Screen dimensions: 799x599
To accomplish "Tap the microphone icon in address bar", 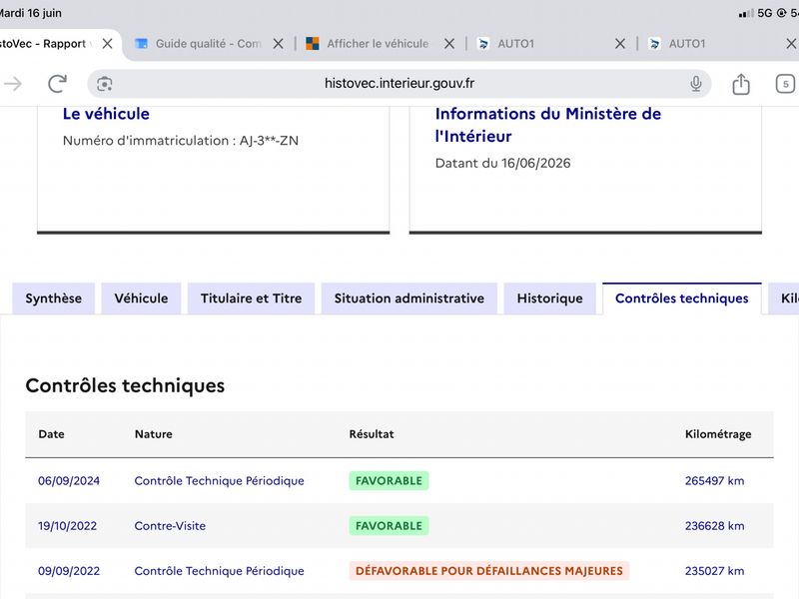I will coord(695,84).
